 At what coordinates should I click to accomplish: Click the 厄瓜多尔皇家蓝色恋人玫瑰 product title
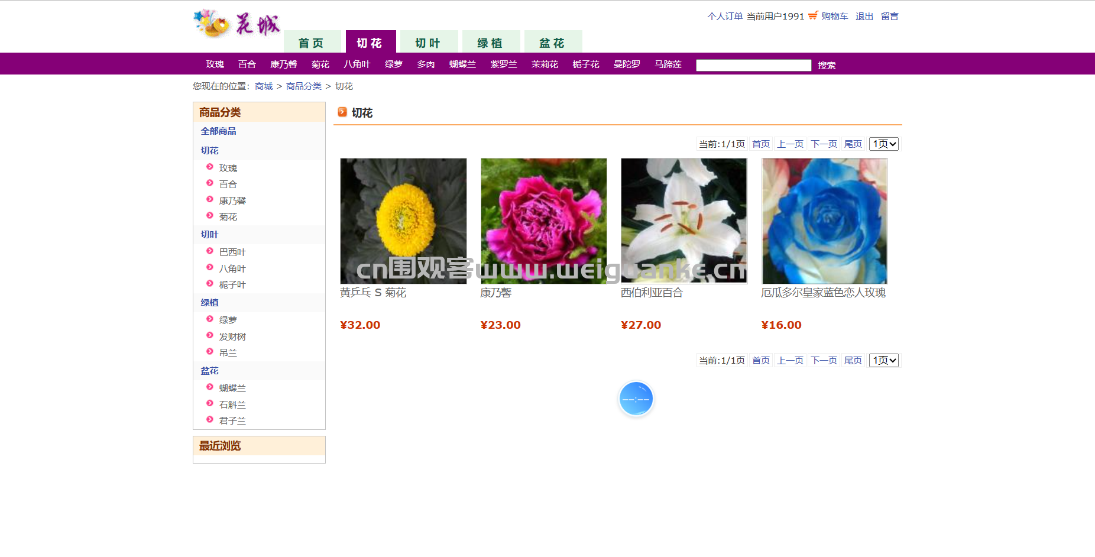pyautogui.click(x=823, y=292)
